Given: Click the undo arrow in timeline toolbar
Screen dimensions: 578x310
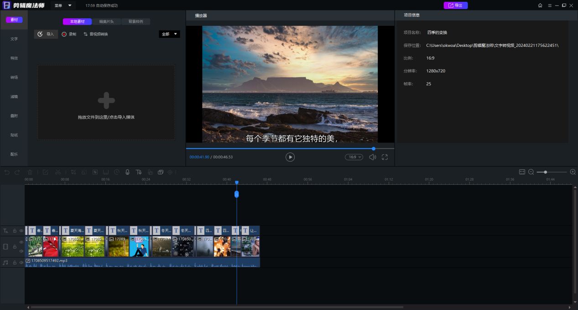Looking at the screenshot, I should click(7, 172).
